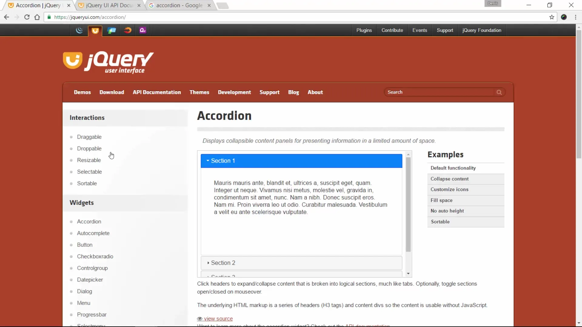
Task: Click the jQuery UI icon in top bar
Action: pyautogui.click(x=95, y=30)
